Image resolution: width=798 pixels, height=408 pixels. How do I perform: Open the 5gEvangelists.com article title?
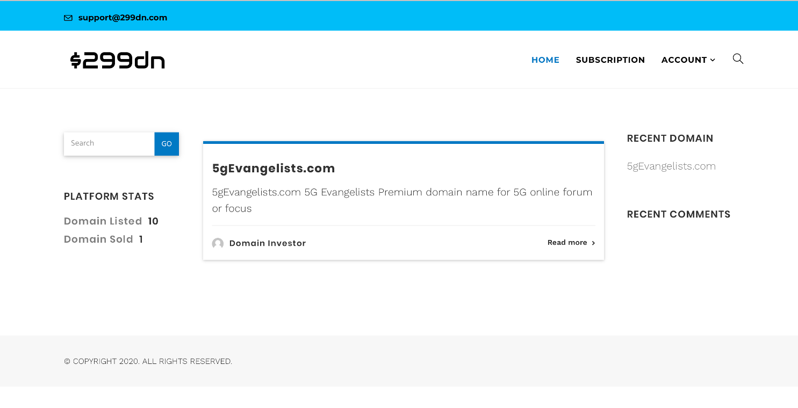click(274, 168)
